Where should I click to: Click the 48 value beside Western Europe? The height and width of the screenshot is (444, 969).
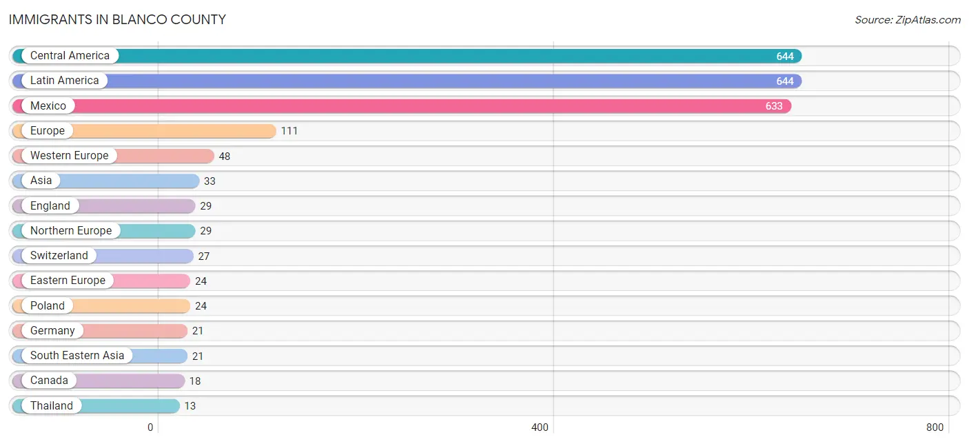point(225,157)
